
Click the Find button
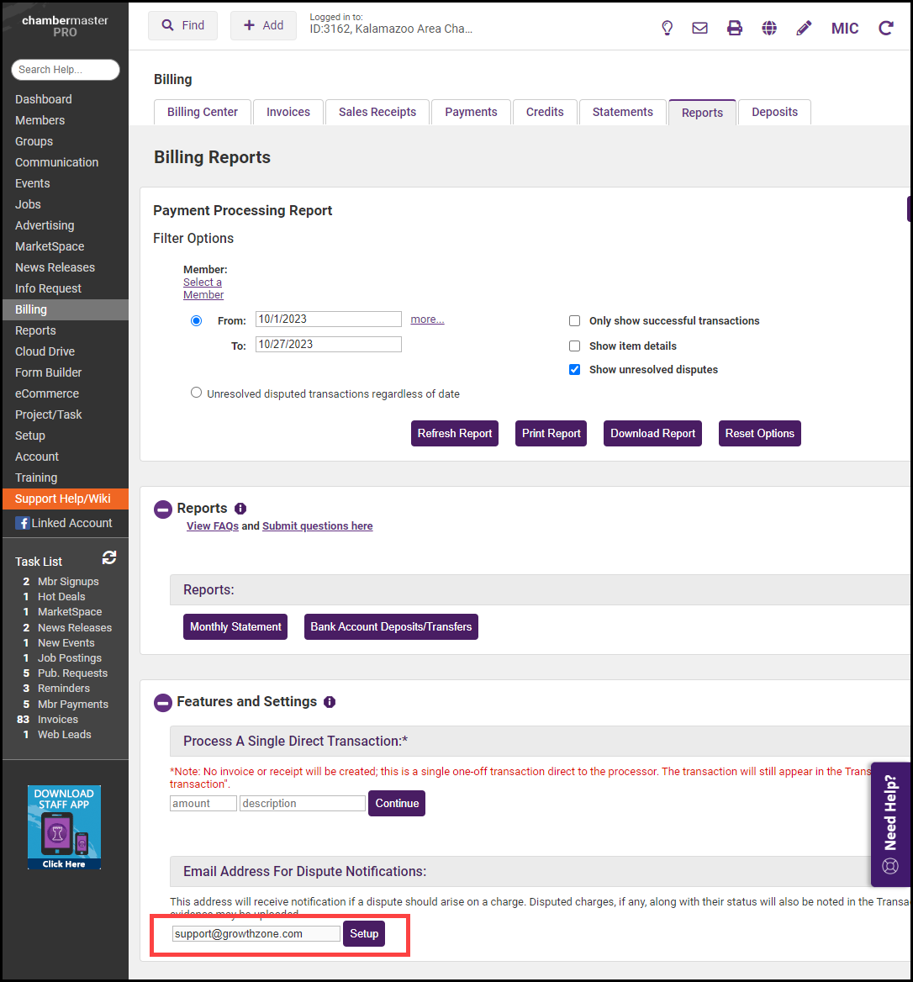click(182, 26)
